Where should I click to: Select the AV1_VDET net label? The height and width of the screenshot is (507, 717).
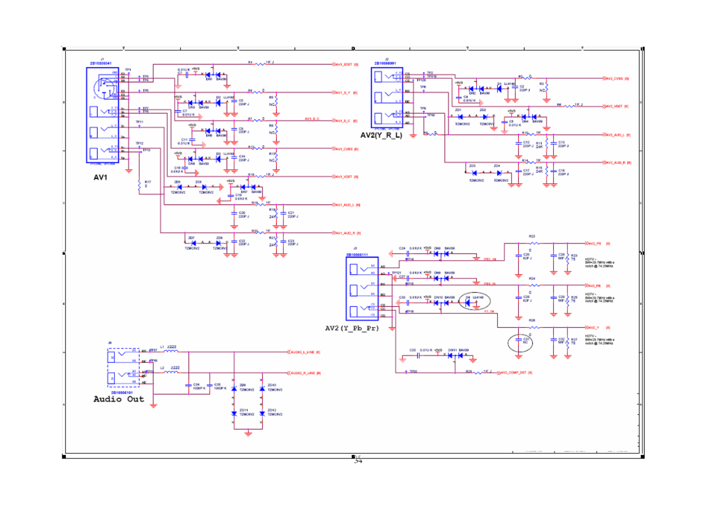[x=344, y=177]
